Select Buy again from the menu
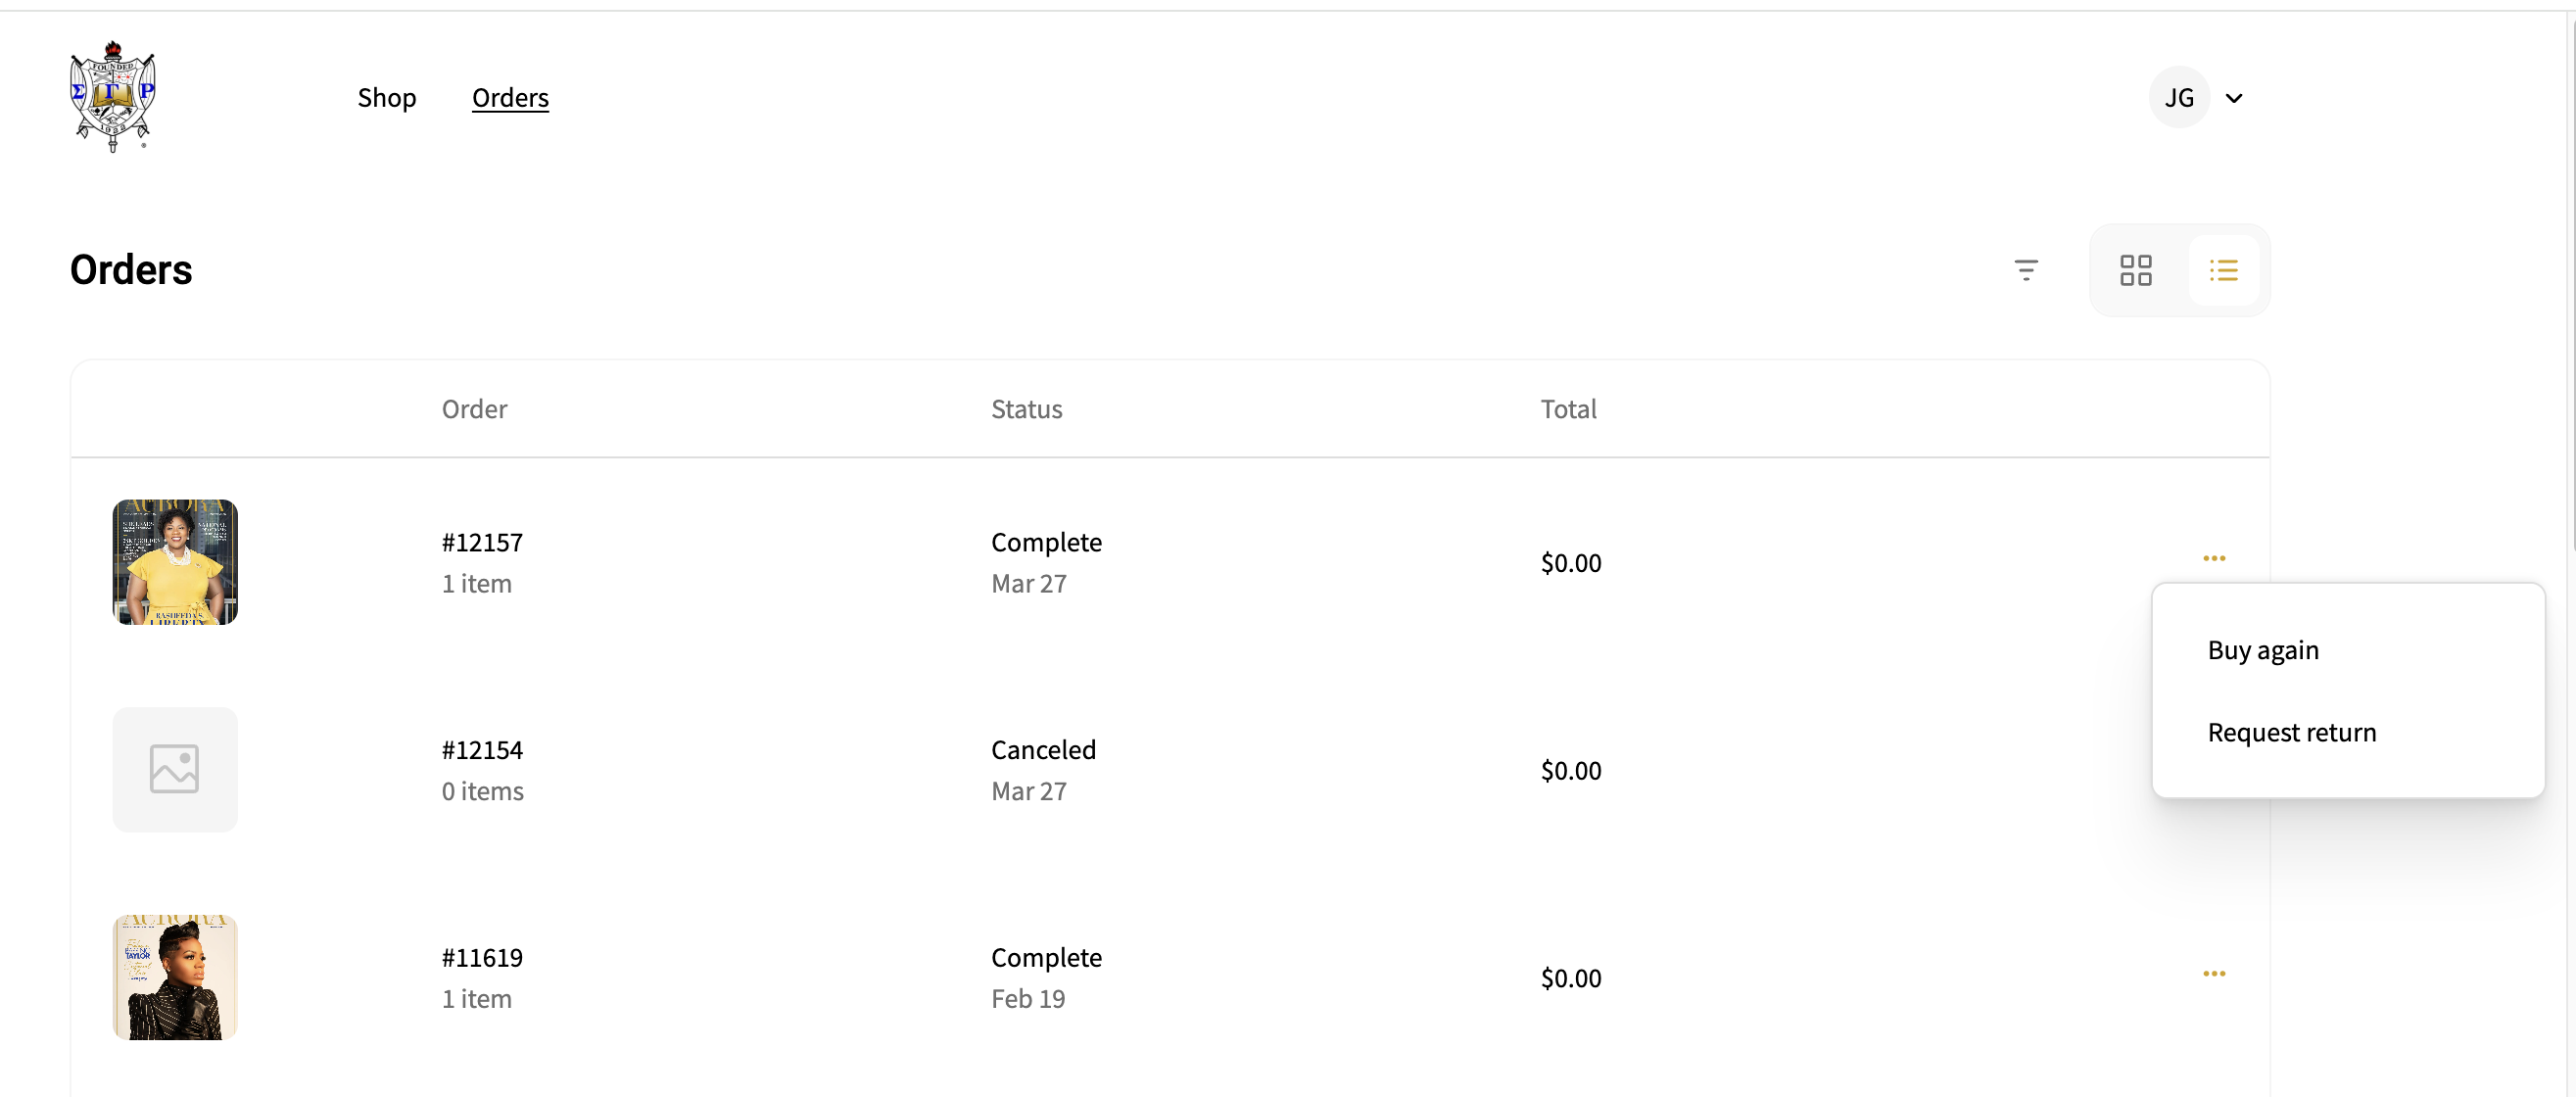Viewport: 2576px width, 1097px height. [x=2263, y=650]
